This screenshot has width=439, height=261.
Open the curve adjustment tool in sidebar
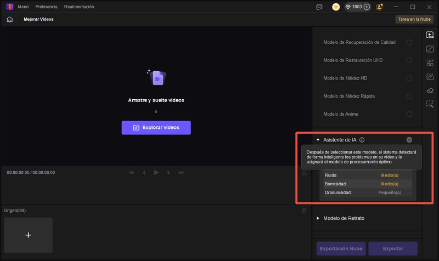point(430,49)
